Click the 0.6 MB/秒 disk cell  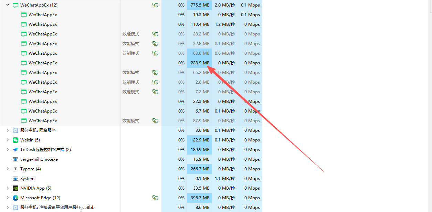click(x=224, y=53)
